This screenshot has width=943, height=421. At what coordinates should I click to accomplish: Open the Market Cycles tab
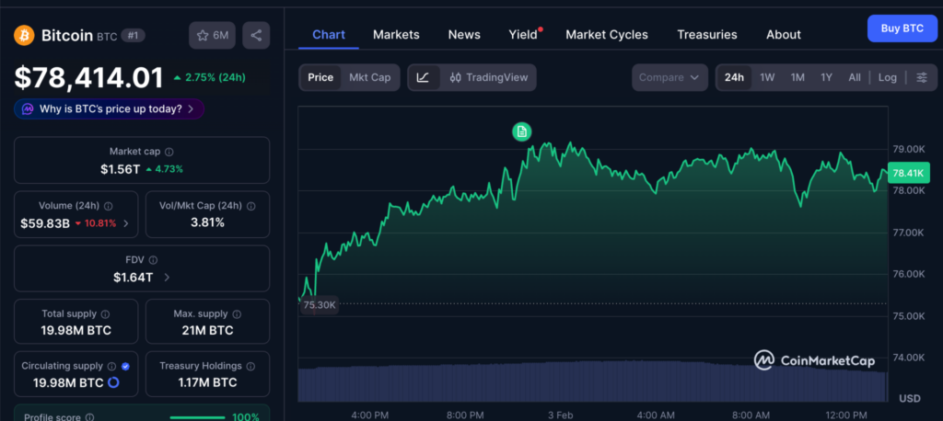[x=606, y=34]
